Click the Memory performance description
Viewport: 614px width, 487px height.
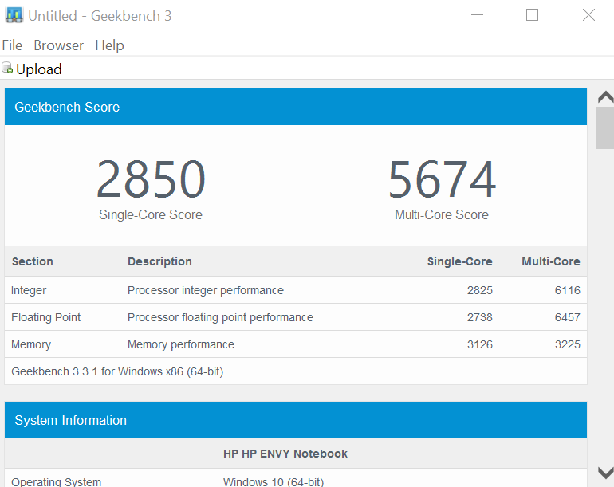tap(181, 344)
